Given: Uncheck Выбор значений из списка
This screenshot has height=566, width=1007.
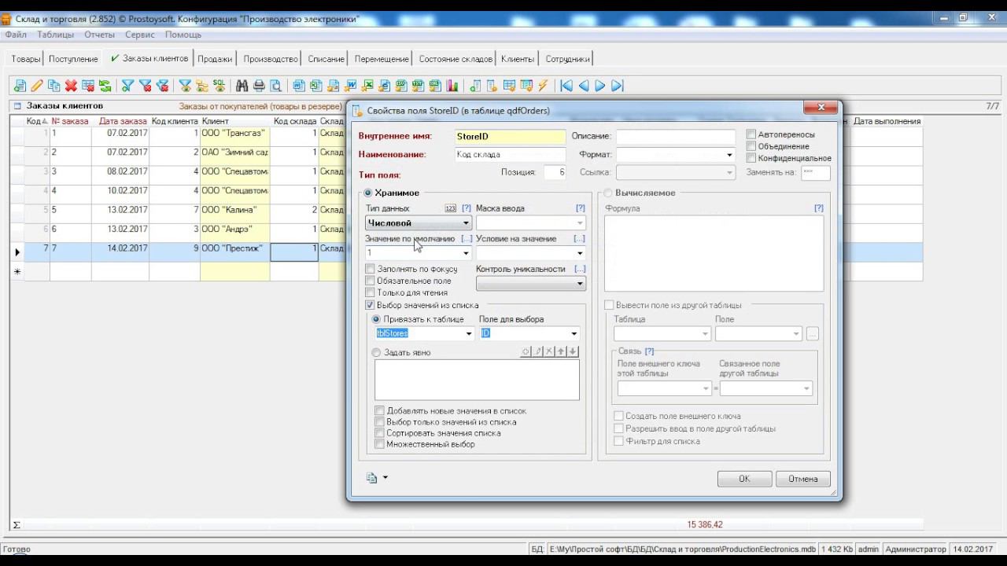Looking at the screenshot, I should coord(370,305).
